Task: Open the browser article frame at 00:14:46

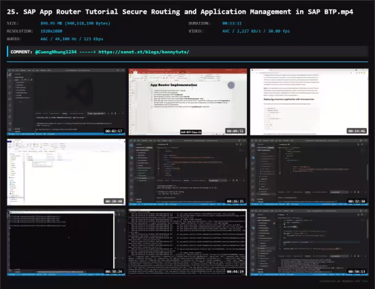Action: (x=310, y=102)
